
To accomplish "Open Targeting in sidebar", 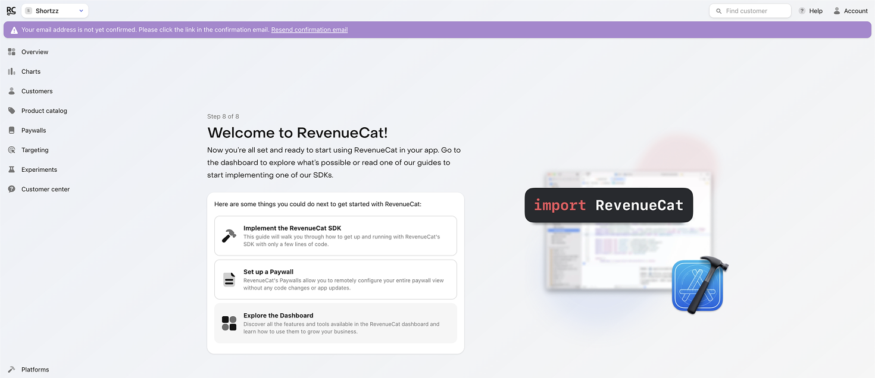I will point(35,150).
